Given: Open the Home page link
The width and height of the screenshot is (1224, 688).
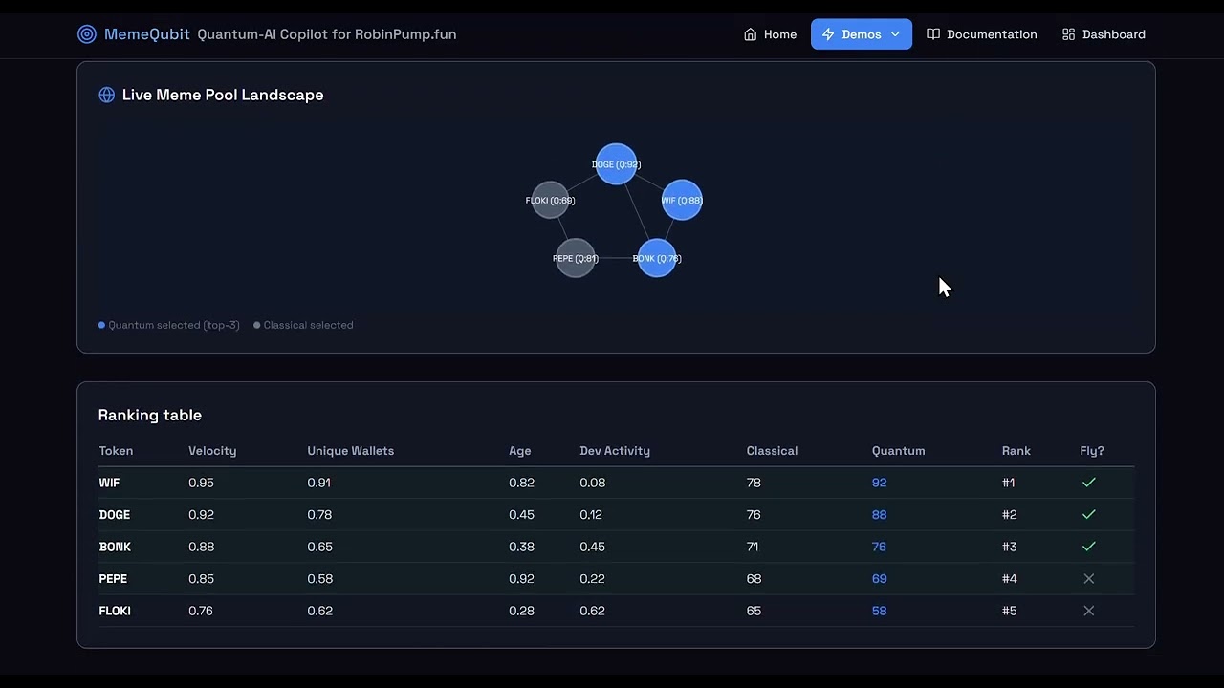Looking at the screenshot, I should coord(770,34).
